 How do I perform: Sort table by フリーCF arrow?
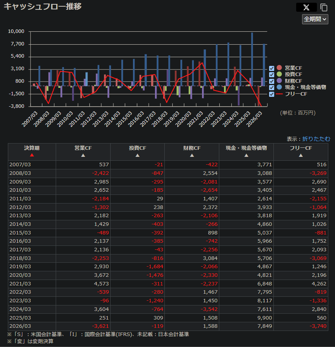pyautogui.click(x=301, y=155)
